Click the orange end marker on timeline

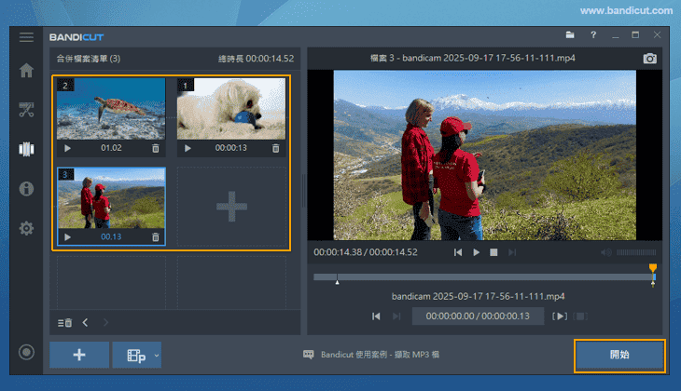(x=653, y=269)
